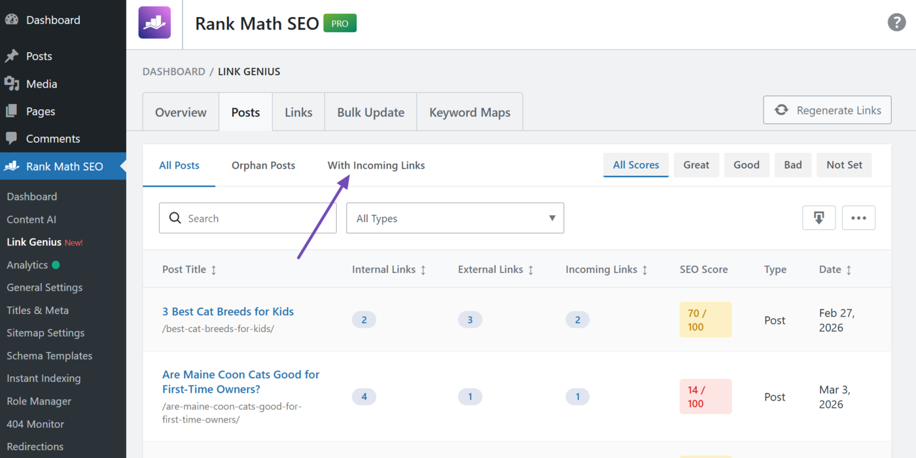Click the Posts pin icon in sidebar
The image size is (916, 458).
[x=12, y=56]
